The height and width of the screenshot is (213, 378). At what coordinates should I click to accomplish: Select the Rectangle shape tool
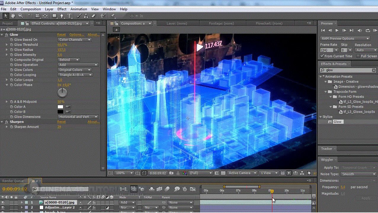coord(55,16)
